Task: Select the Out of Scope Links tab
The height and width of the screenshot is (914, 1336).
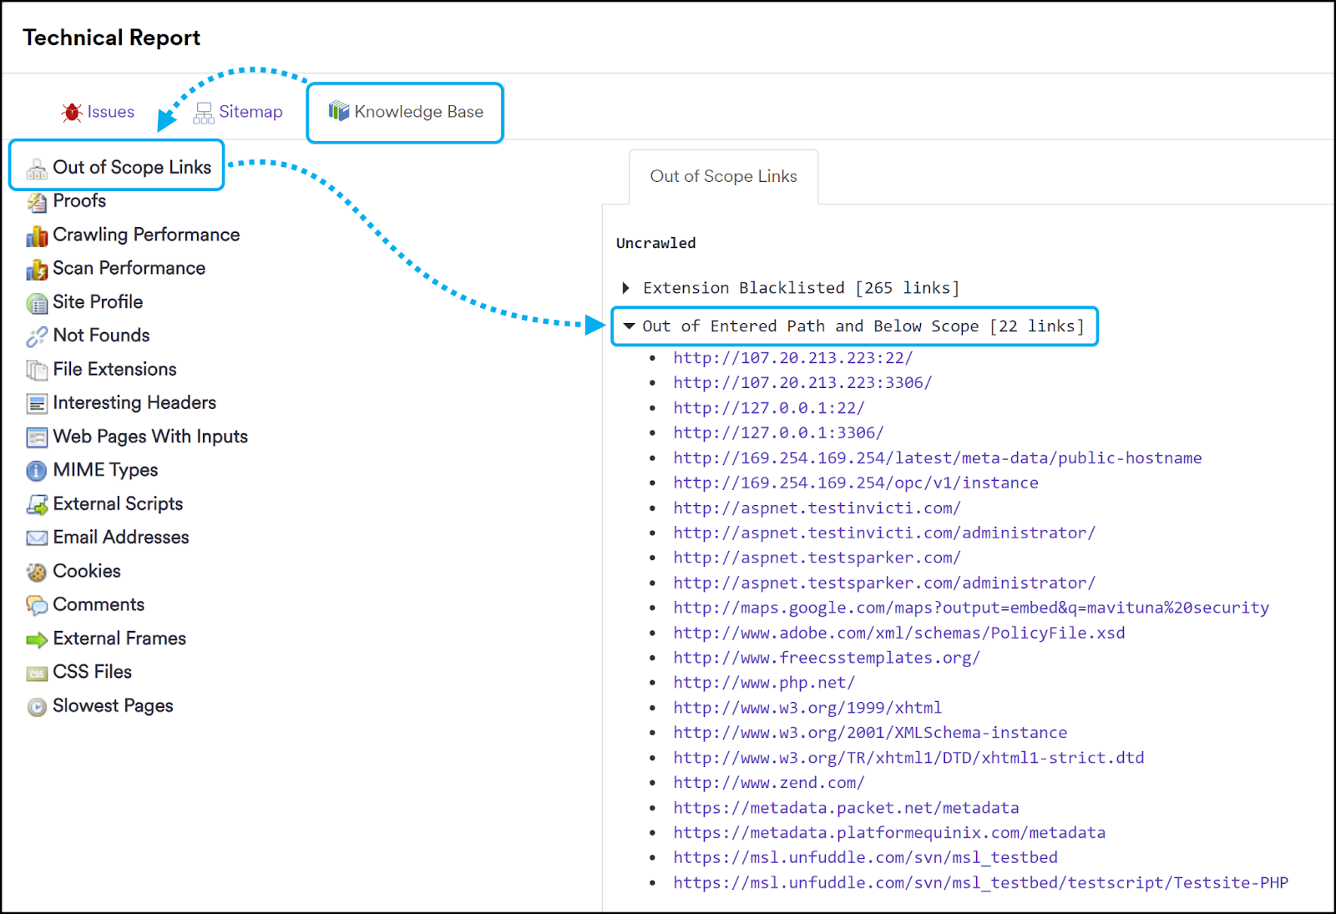Action: click(723, 176)
